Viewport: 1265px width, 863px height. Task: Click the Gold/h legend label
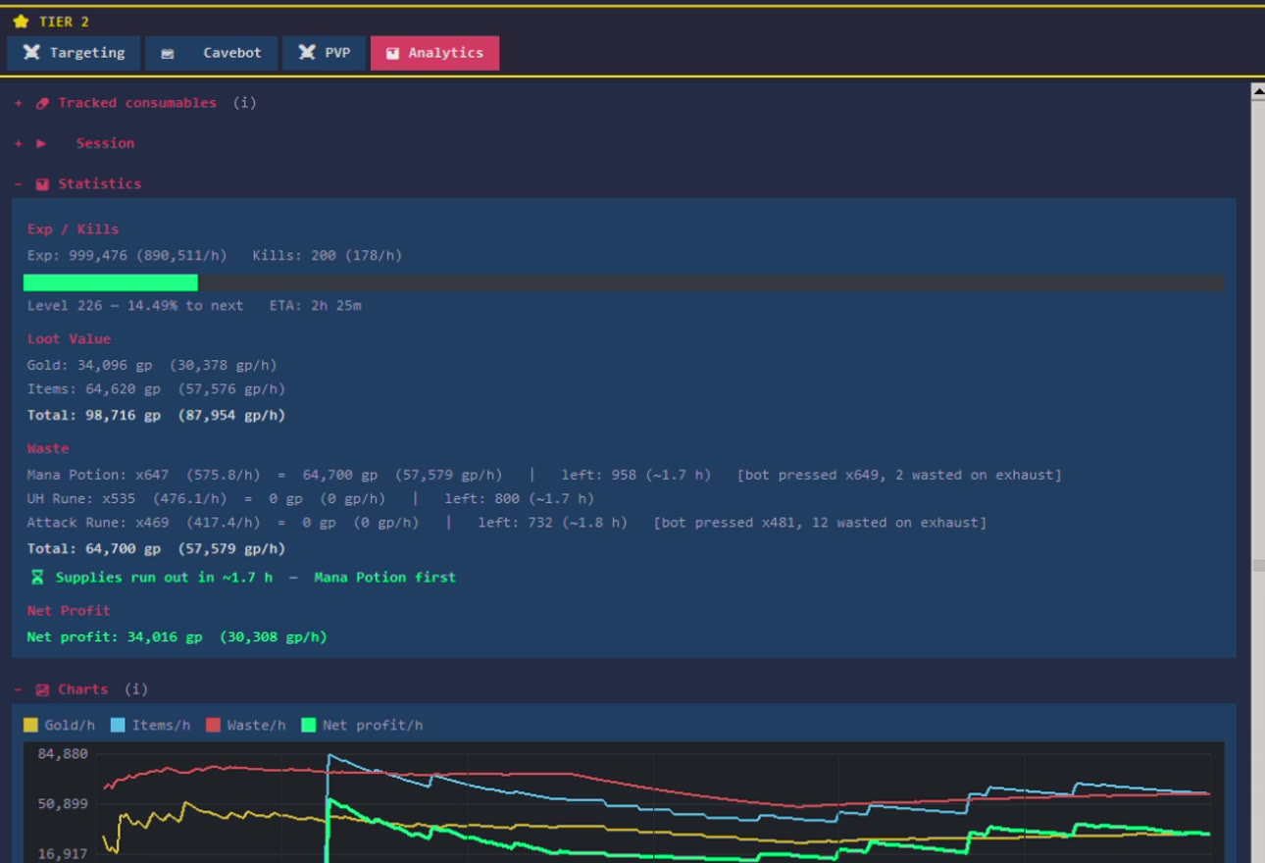pos(70,726)
